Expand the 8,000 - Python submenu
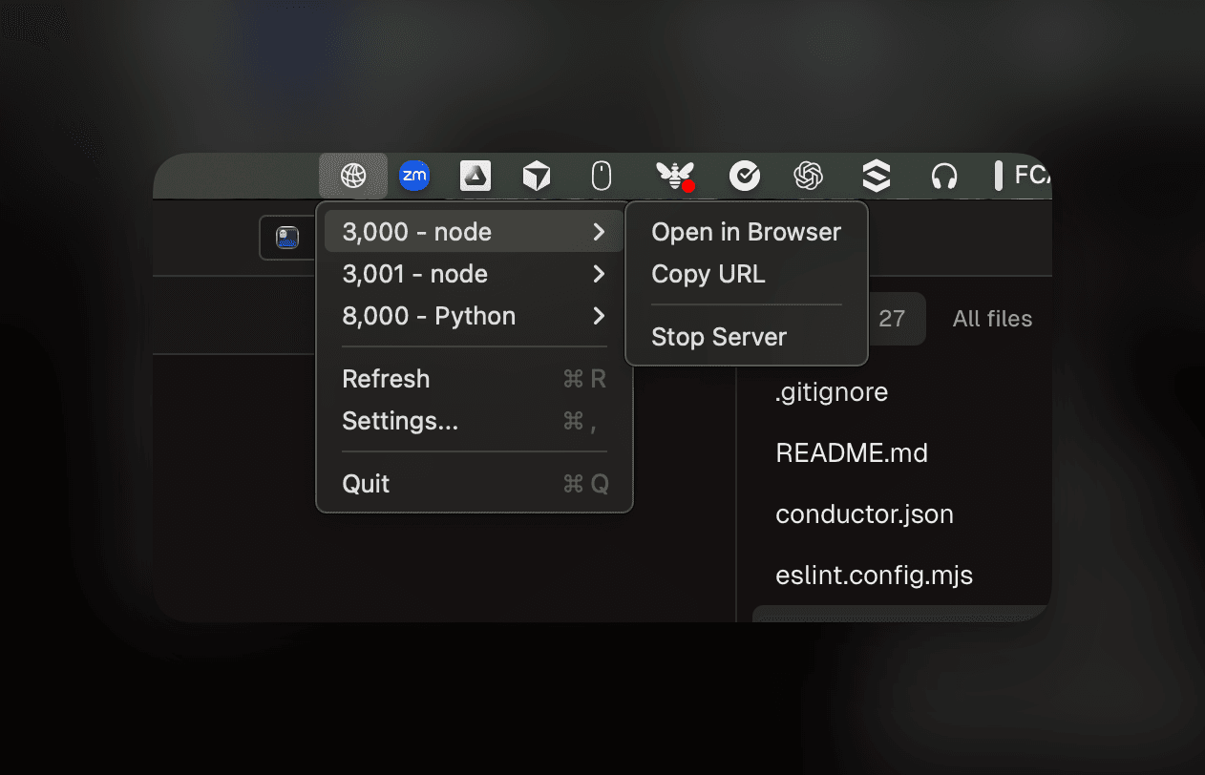Image resolution: width=1205 pixels, height=775 pixels. [x=473, y=316]
